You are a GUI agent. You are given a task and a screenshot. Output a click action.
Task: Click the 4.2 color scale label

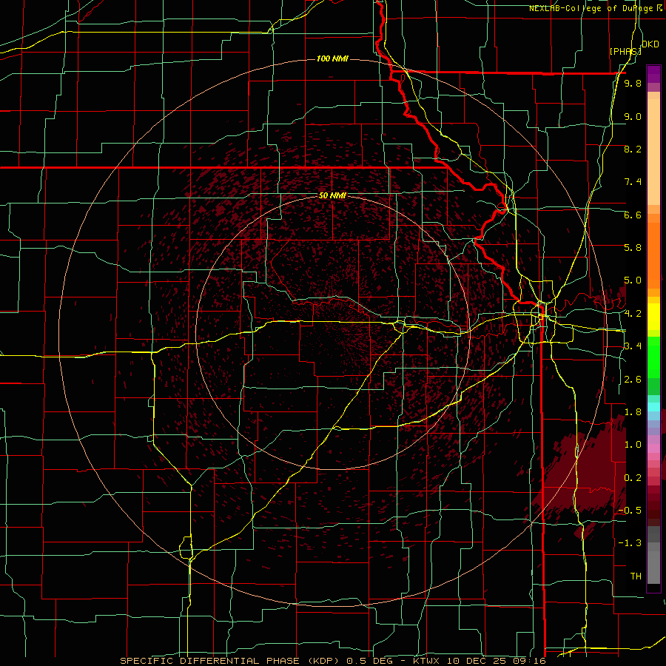tap(633, 314)
